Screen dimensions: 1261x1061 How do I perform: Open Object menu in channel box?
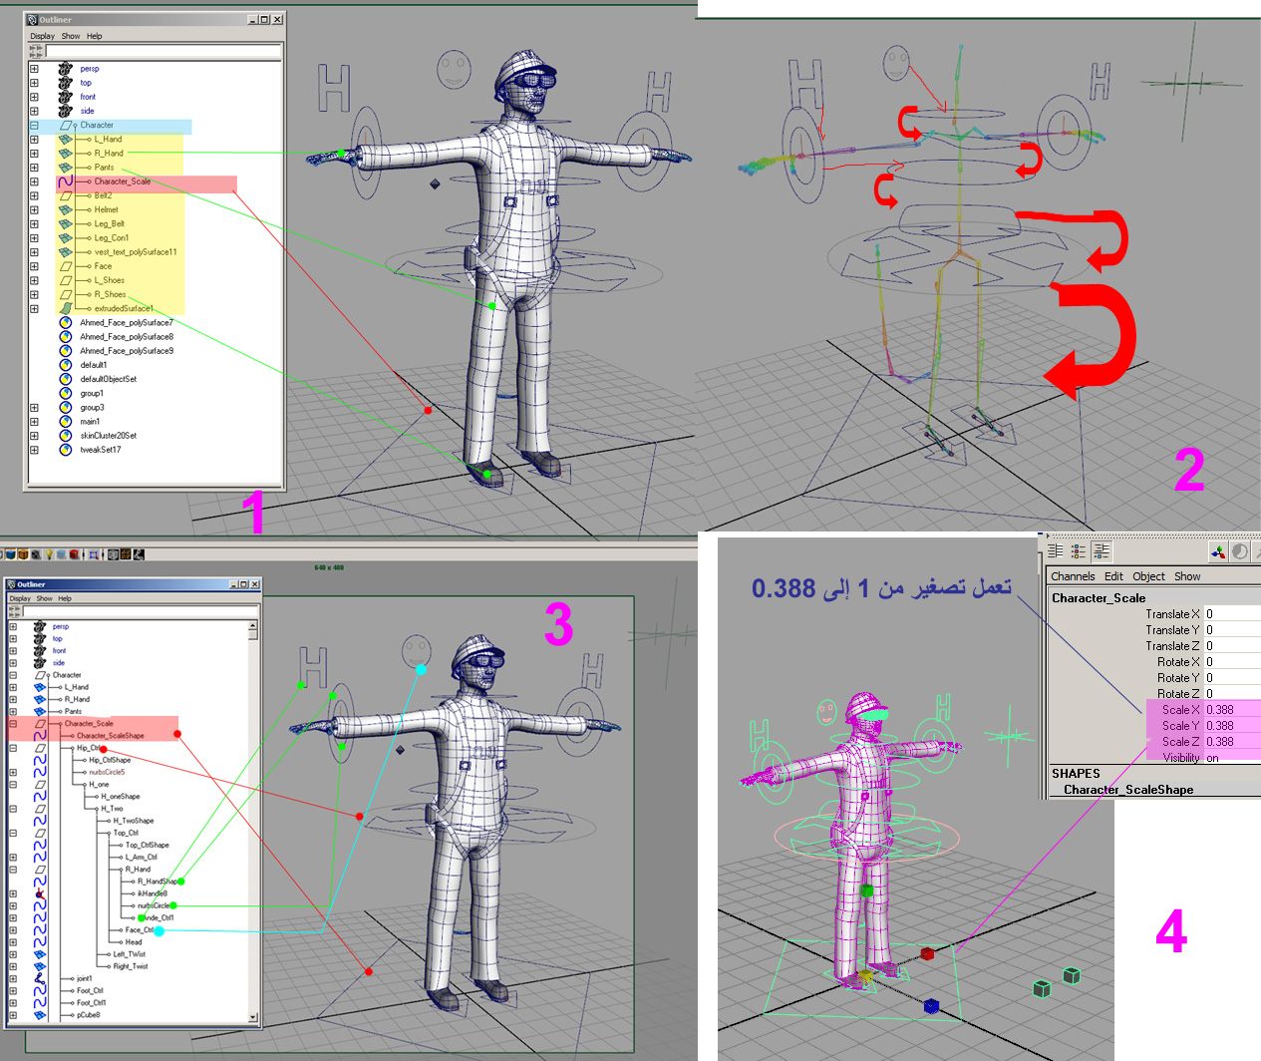click(1148, 576)
